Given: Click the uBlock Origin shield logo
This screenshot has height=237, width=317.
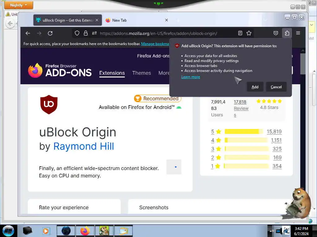Looking at the screenshot, I should (49, 104).
